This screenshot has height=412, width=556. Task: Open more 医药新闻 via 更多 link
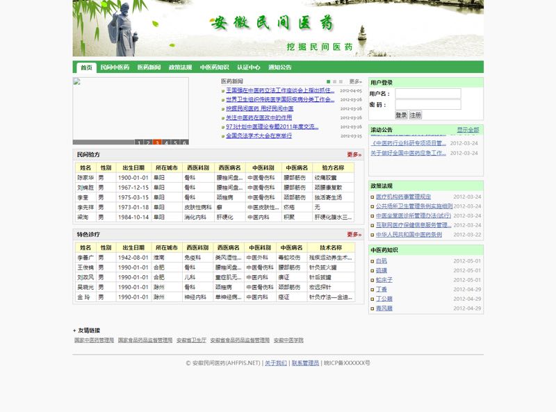[355, 81]
